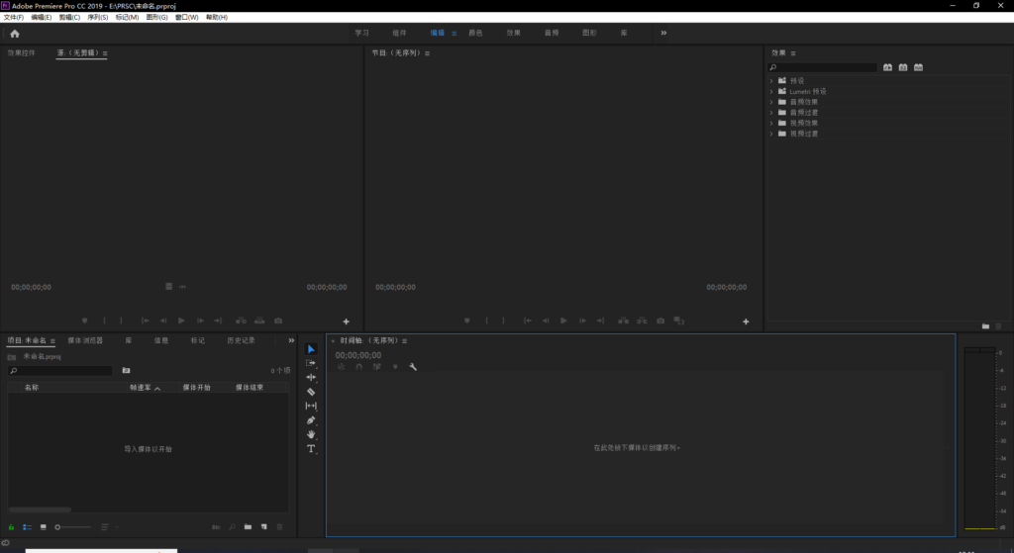Viewport: 1014px width, 553px height.
Task: Click the Project panel search field
Action: pos(60,371)
